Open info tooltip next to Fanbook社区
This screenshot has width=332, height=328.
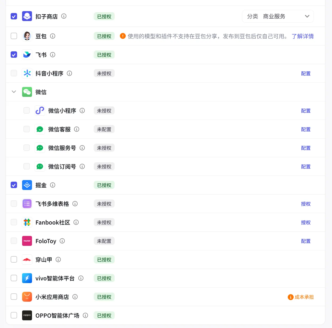click(76, 222)
